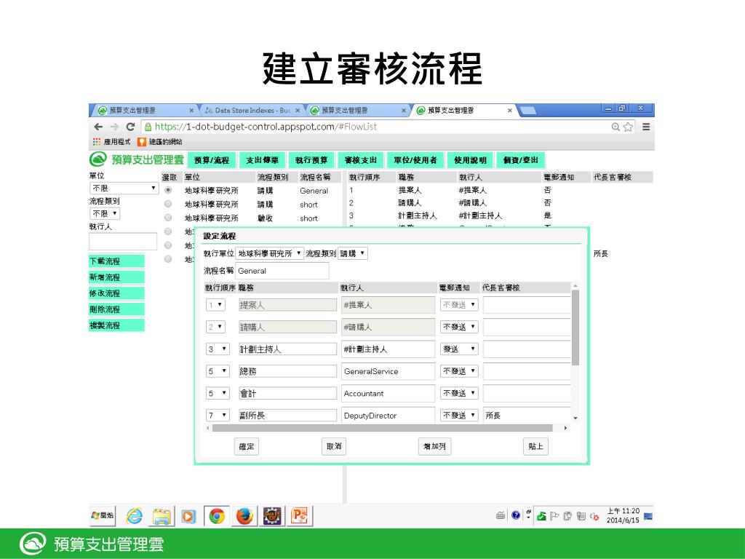Click the 執行人 filter input field
This screenshot has height=559, width=745.
point(122,241)
